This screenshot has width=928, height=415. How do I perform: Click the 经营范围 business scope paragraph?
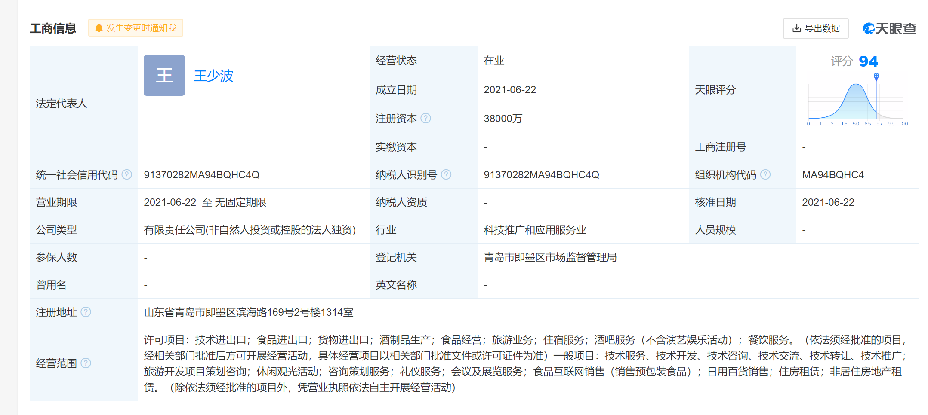[526, 363]
